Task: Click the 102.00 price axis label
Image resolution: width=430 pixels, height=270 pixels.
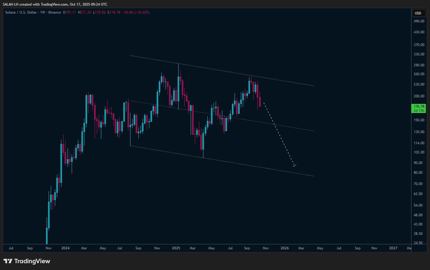Action: click(x=419, y=152)
